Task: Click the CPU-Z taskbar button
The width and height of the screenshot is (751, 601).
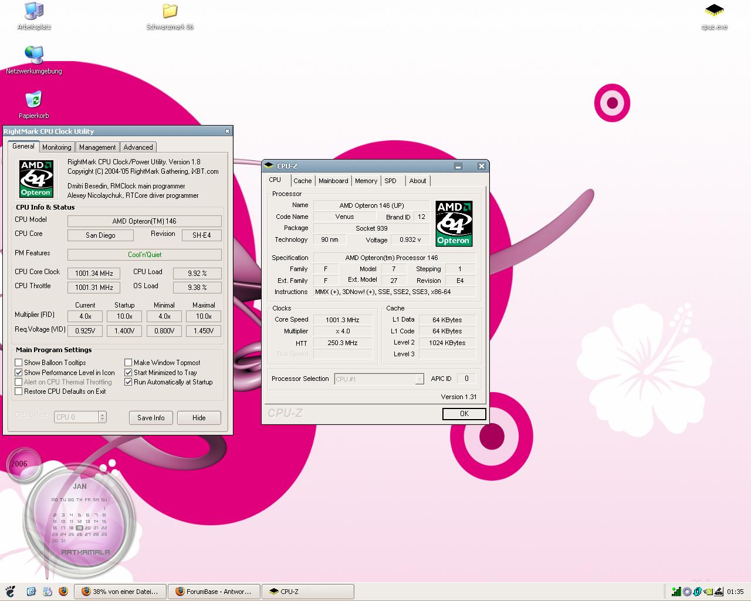Action: 307,592
